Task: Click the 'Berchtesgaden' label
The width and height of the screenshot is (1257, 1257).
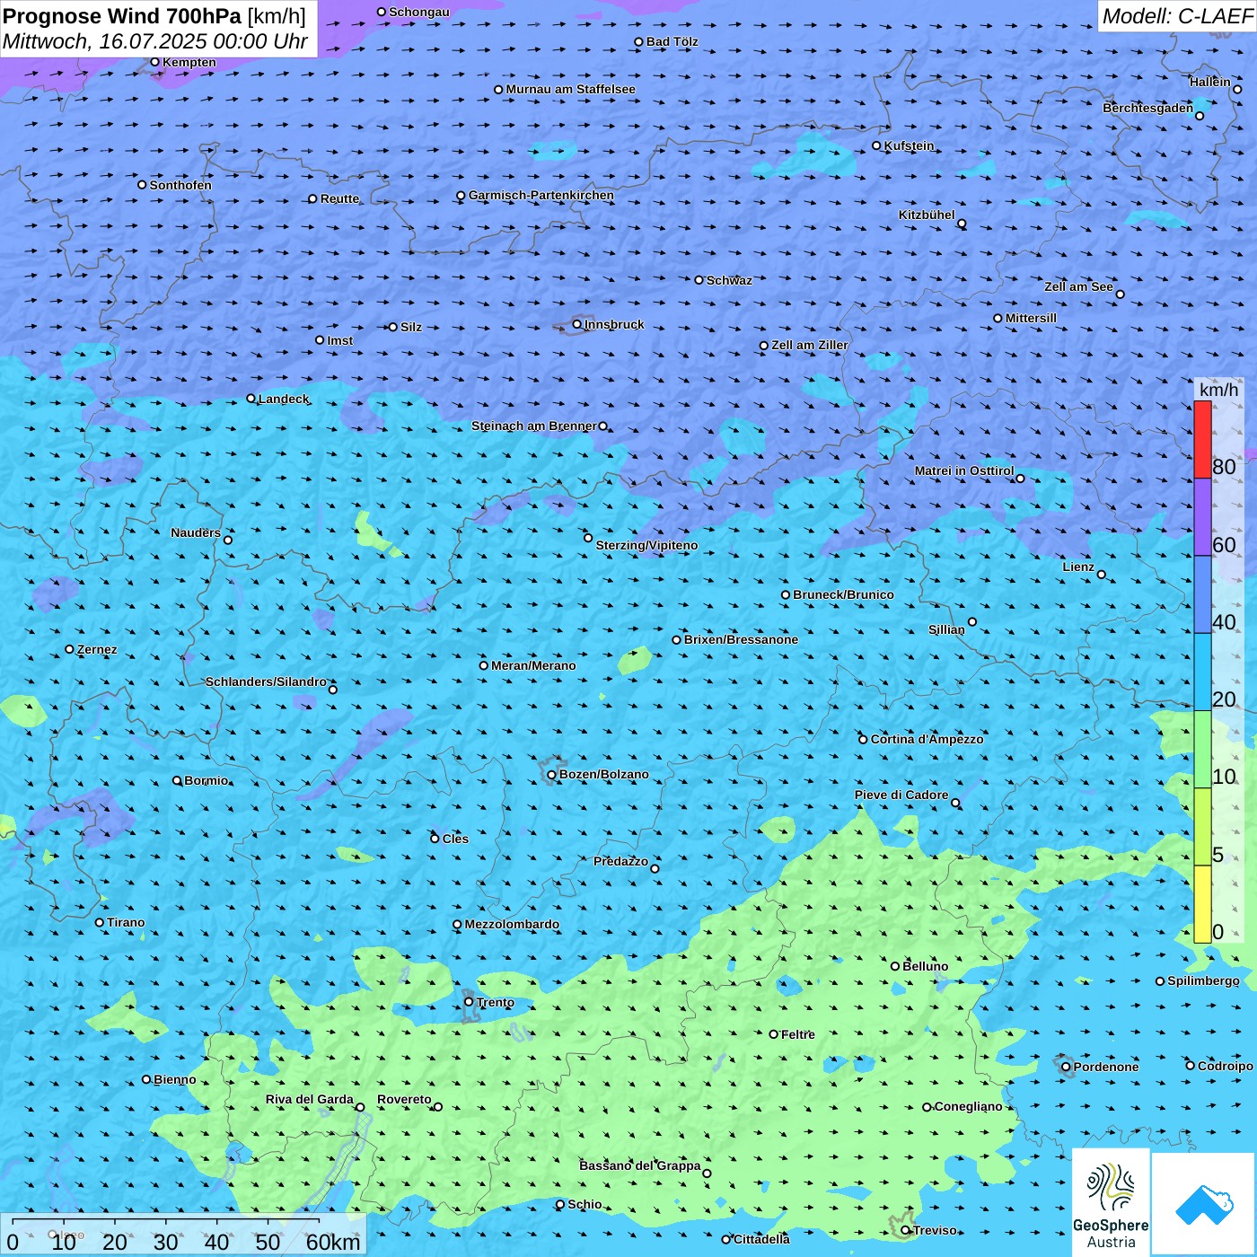Action: pos(1148,108)
